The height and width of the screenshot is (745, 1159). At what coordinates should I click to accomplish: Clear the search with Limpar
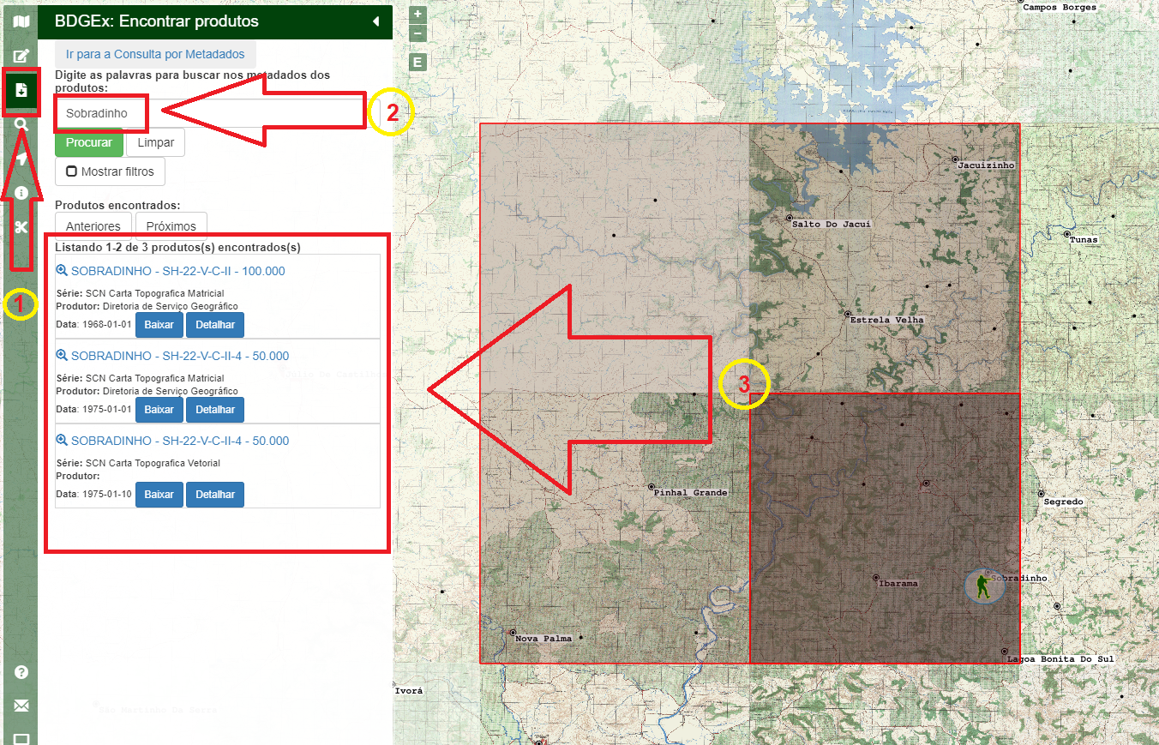point(155,142)
